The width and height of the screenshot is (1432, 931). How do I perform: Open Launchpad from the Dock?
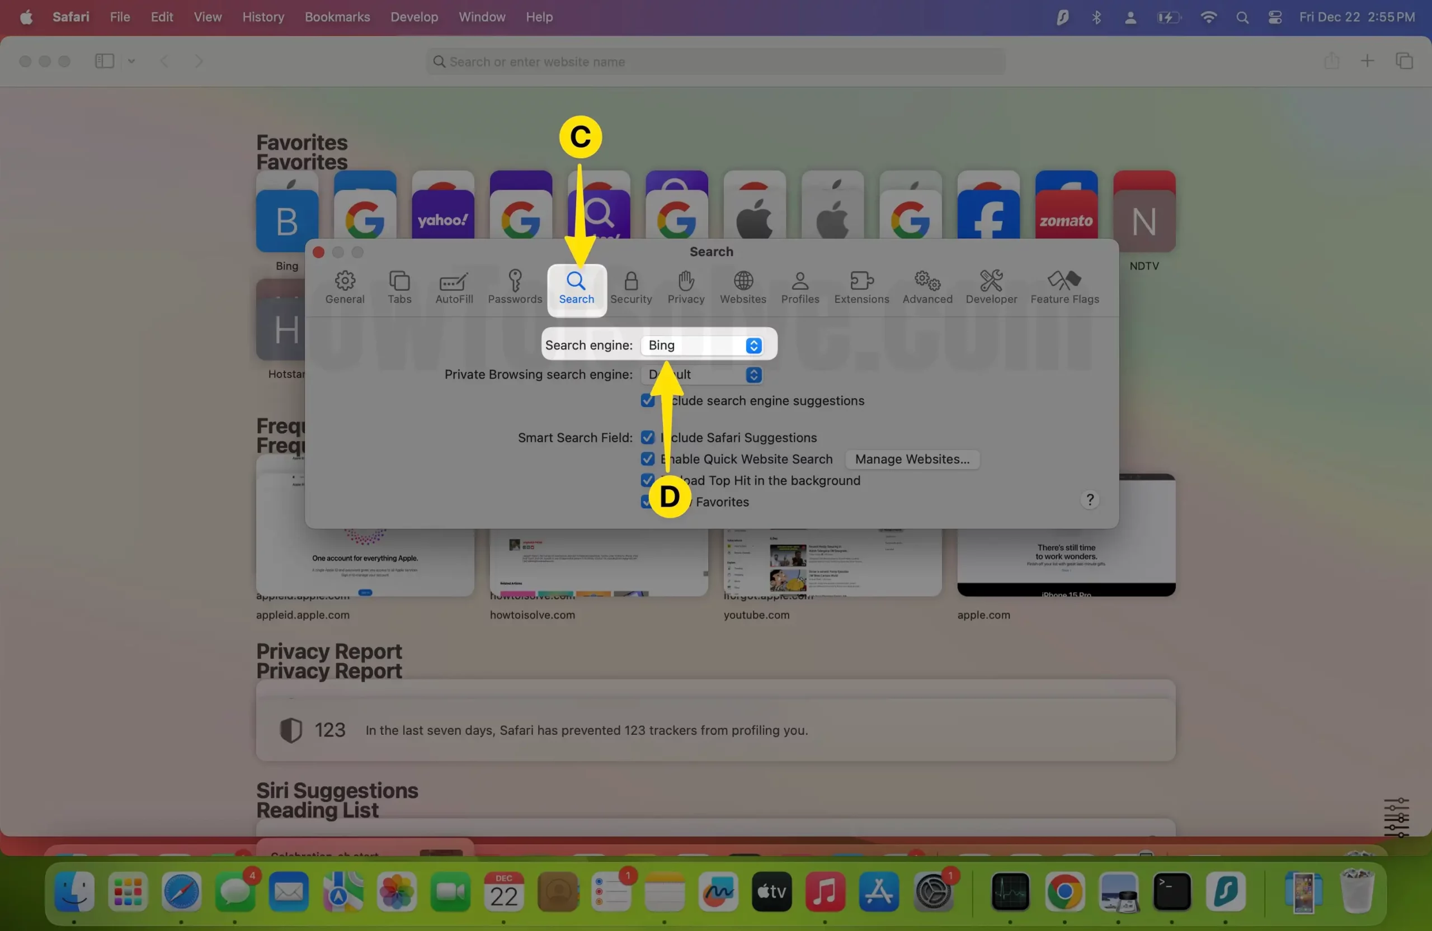[128, 891]
